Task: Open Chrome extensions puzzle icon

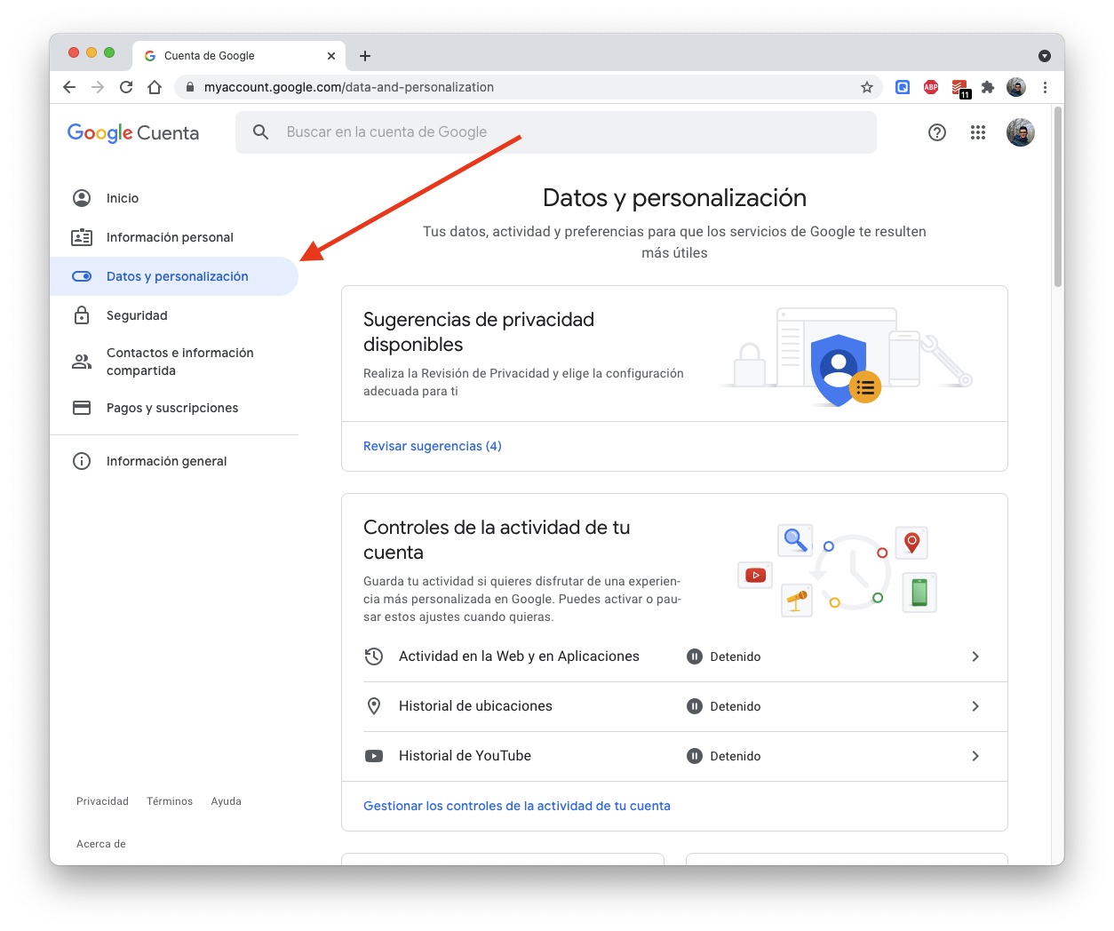Action: click(x=987, y=87)
